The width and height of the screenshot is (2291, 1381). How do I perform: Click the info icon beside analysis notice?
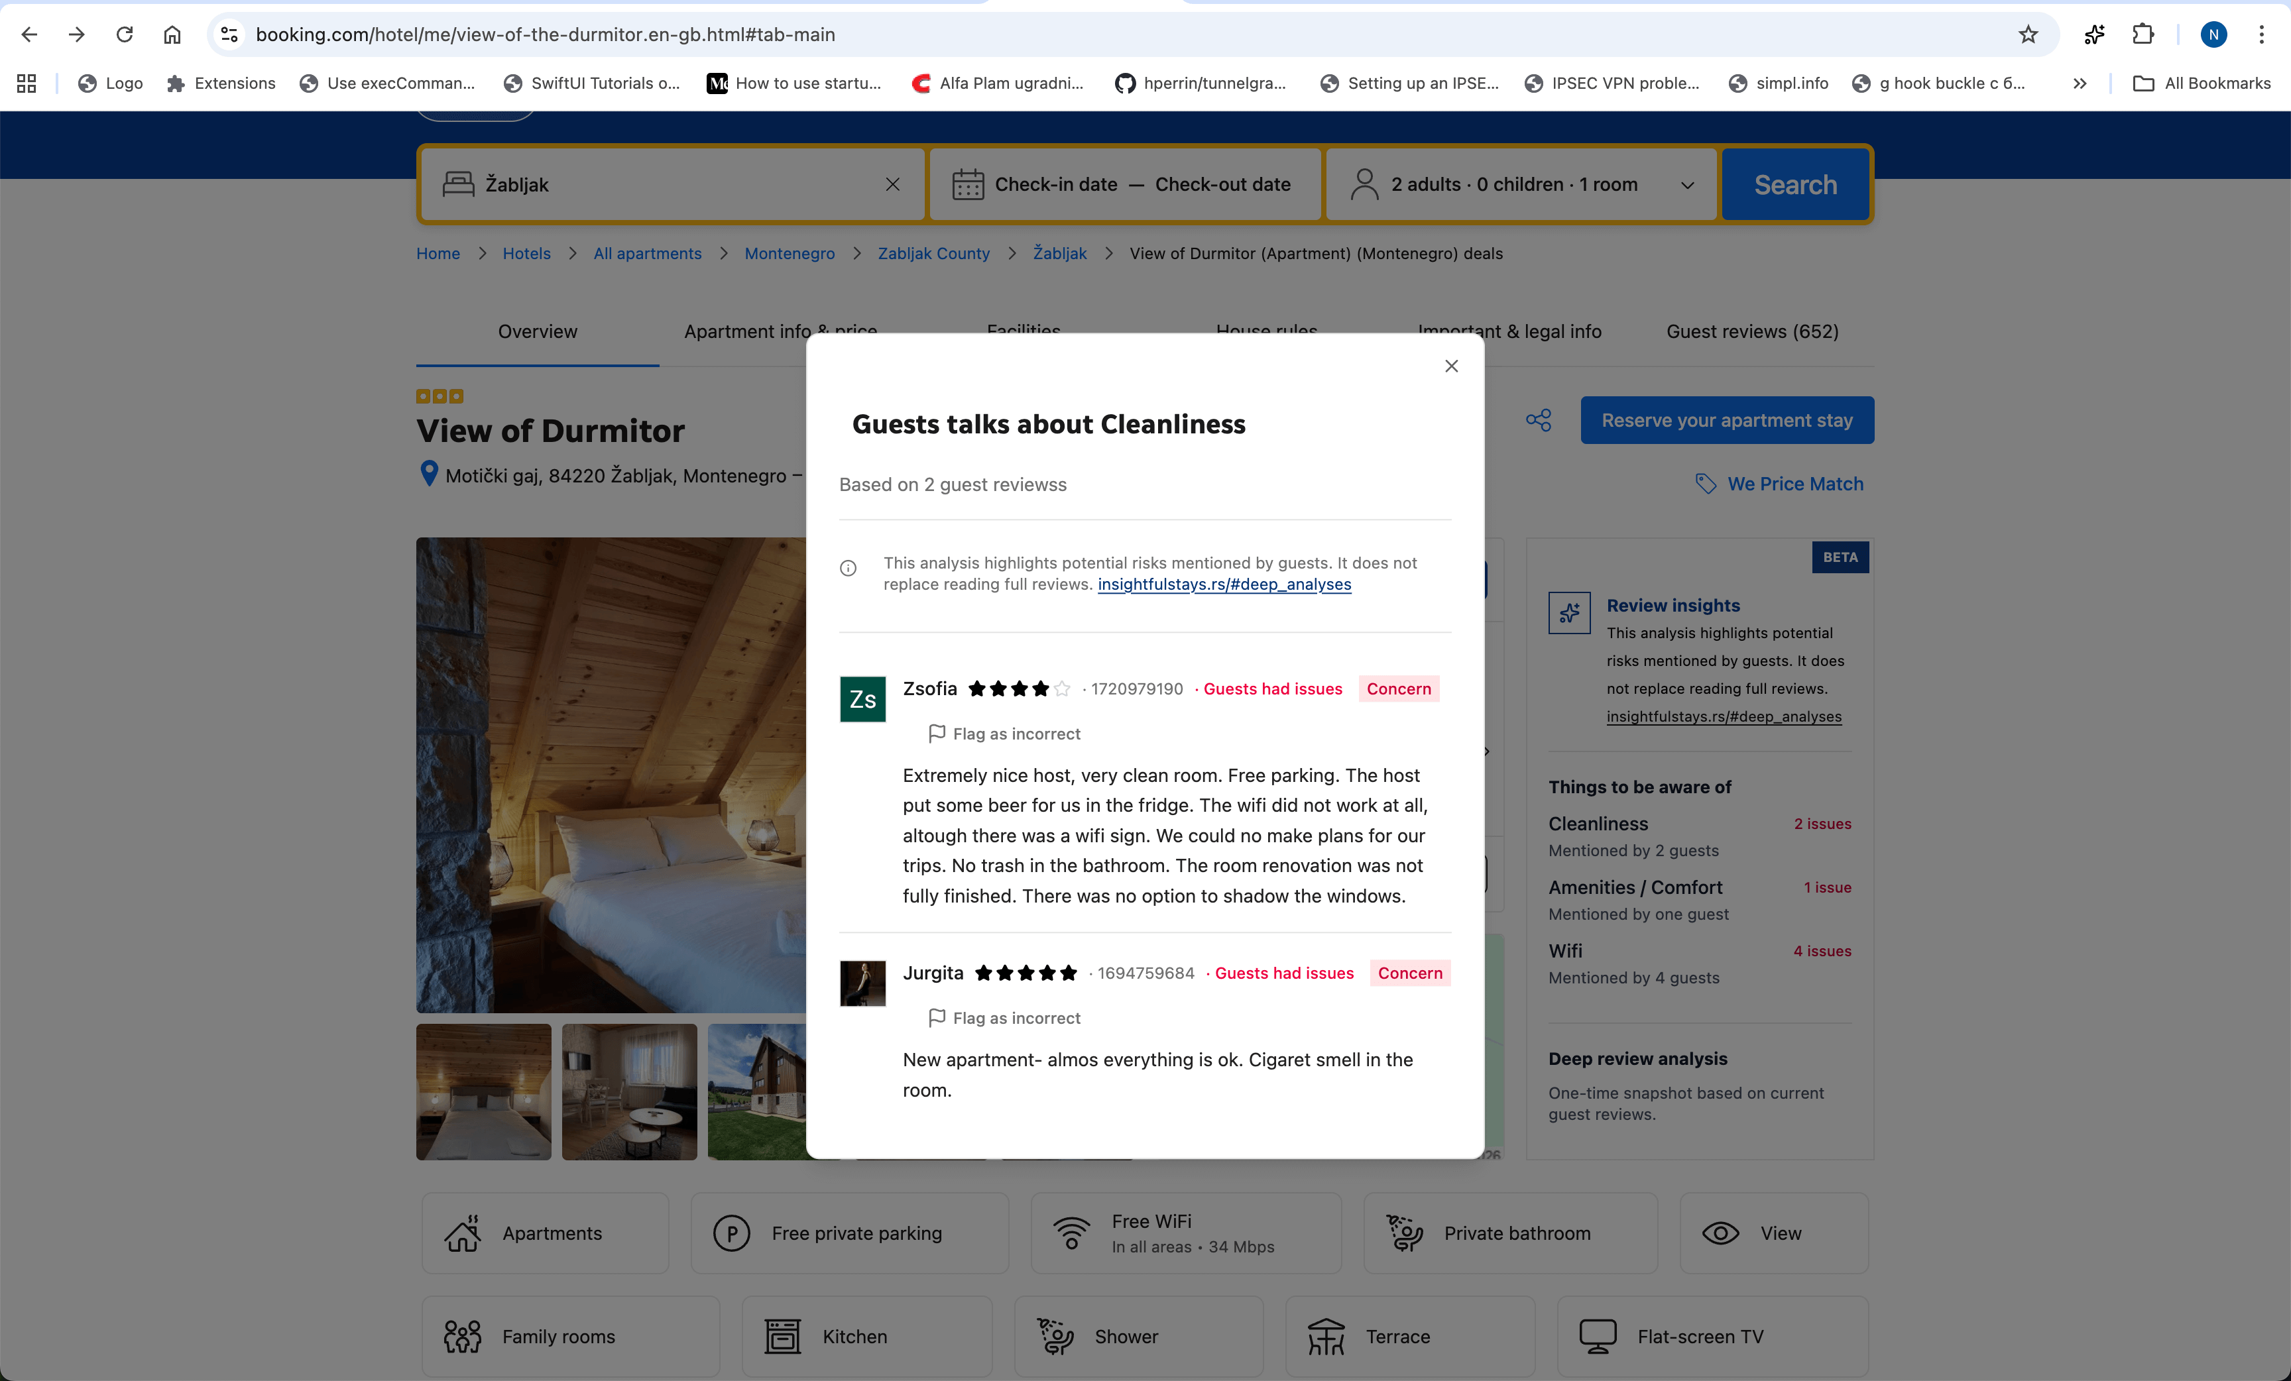848,568
